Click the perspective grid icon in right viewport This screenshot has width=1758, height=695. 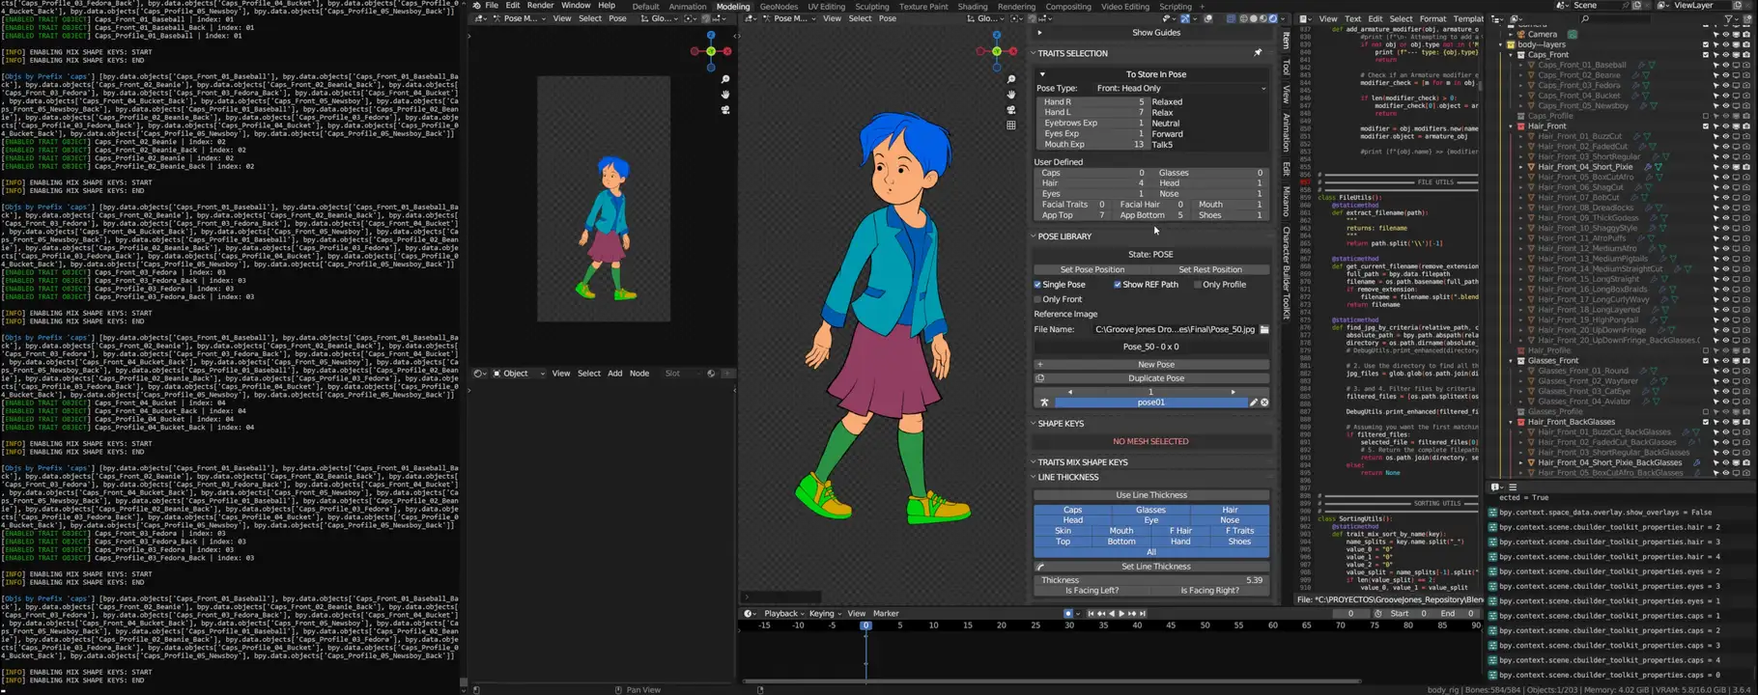pos(1011,125)
